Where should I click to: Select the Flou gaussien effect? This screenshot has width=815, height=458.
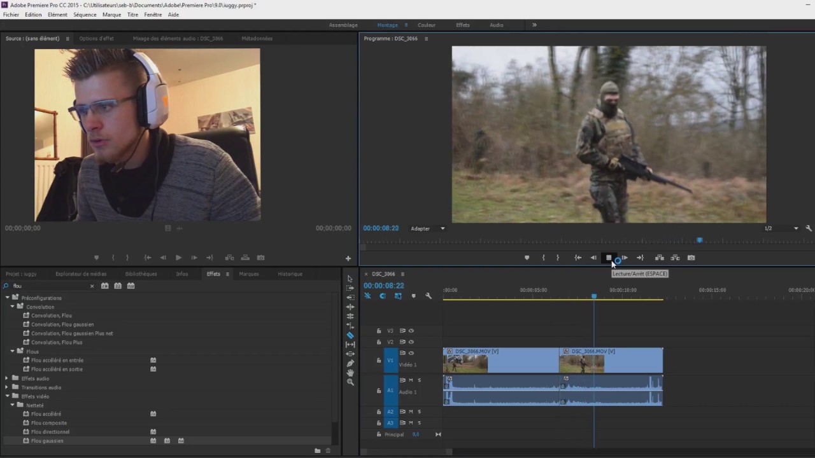coord(47,440)
